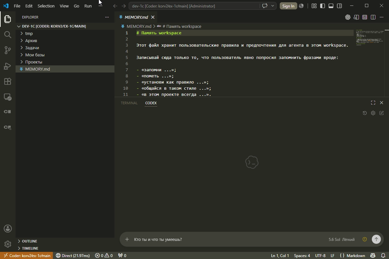389x259 pixels.
Task: Open the Remote Explorer view
Action: tap(8, 97)
